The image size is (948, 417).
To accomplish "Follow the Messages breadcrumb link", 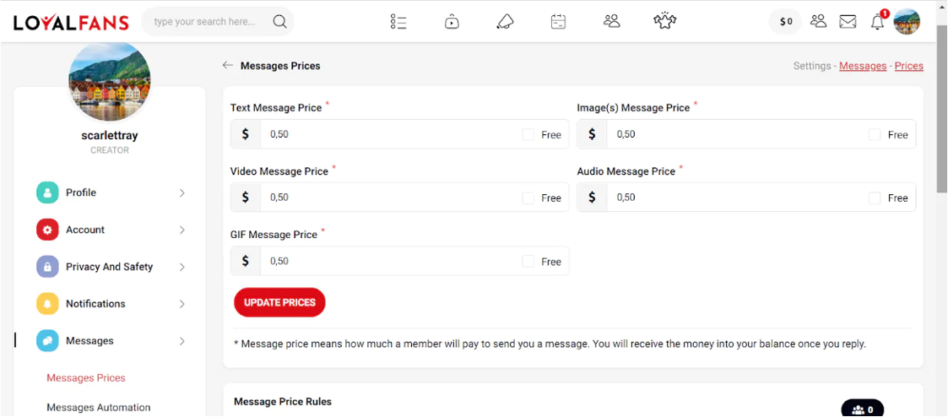I will 863,66.
